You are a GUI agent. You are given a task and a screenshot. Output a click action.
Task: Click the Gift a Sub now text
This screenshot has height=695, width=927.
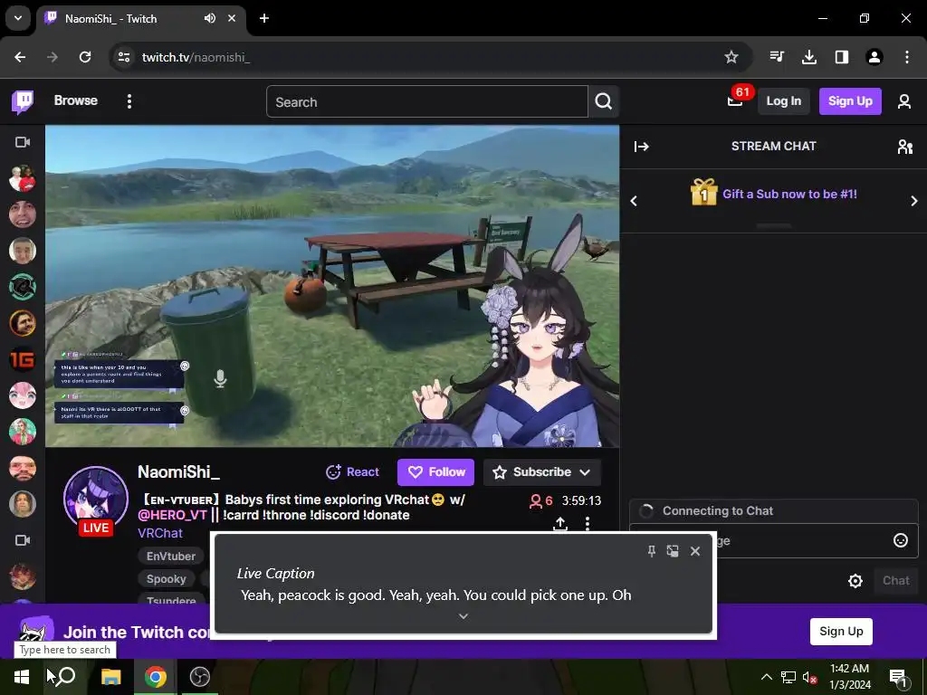[x=789, y=194]
